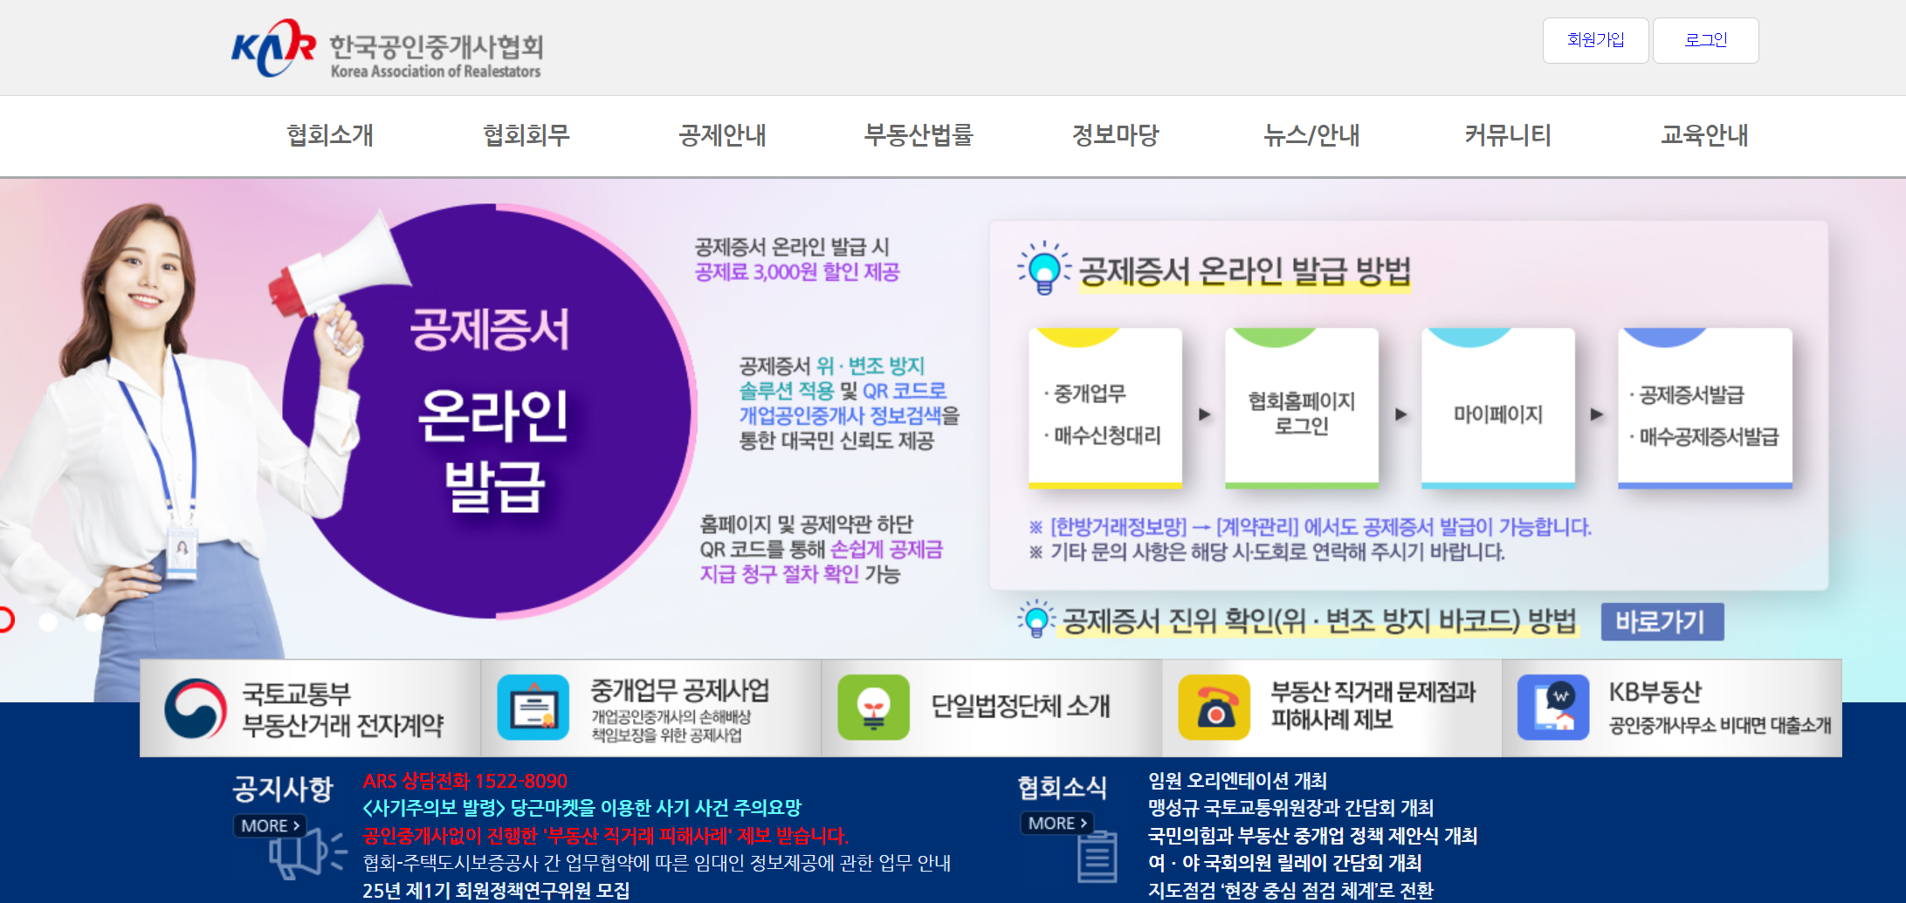1906x903 pixels.
Task: Open 단일법정단체 소개 link
Action: point(992,708)
